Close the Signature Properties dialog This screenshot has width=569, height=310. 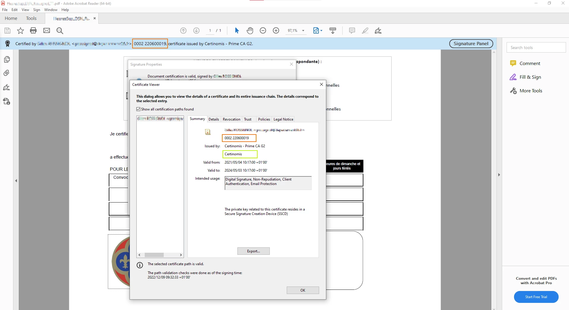pos(291,64)
